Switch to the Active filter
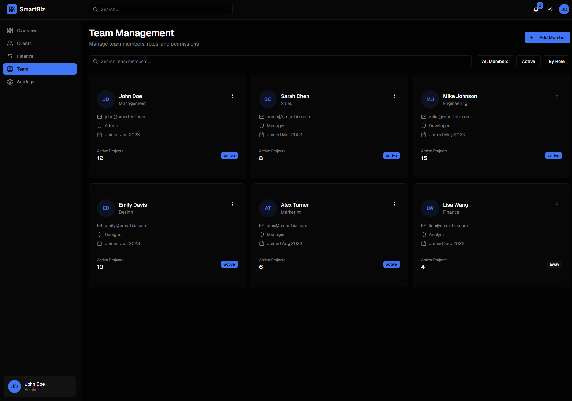This screenshot has width=572, height=401. click(x=528, y=61)
